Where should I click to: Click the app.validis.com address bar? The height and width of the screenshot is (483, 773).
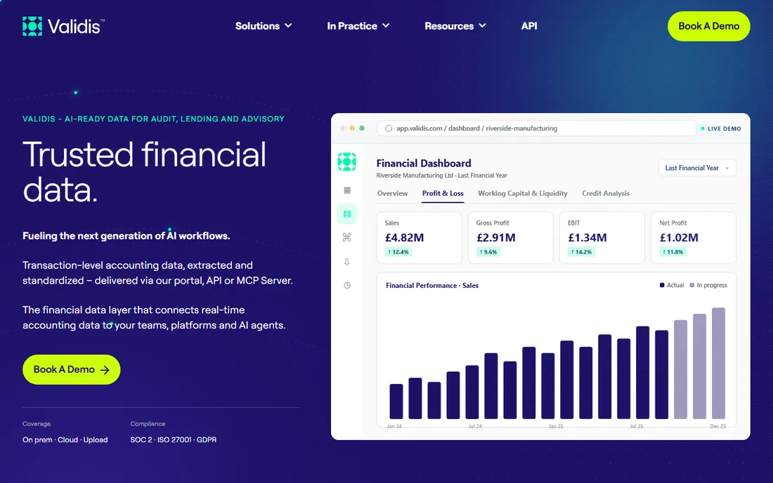[x=536, y=128]
